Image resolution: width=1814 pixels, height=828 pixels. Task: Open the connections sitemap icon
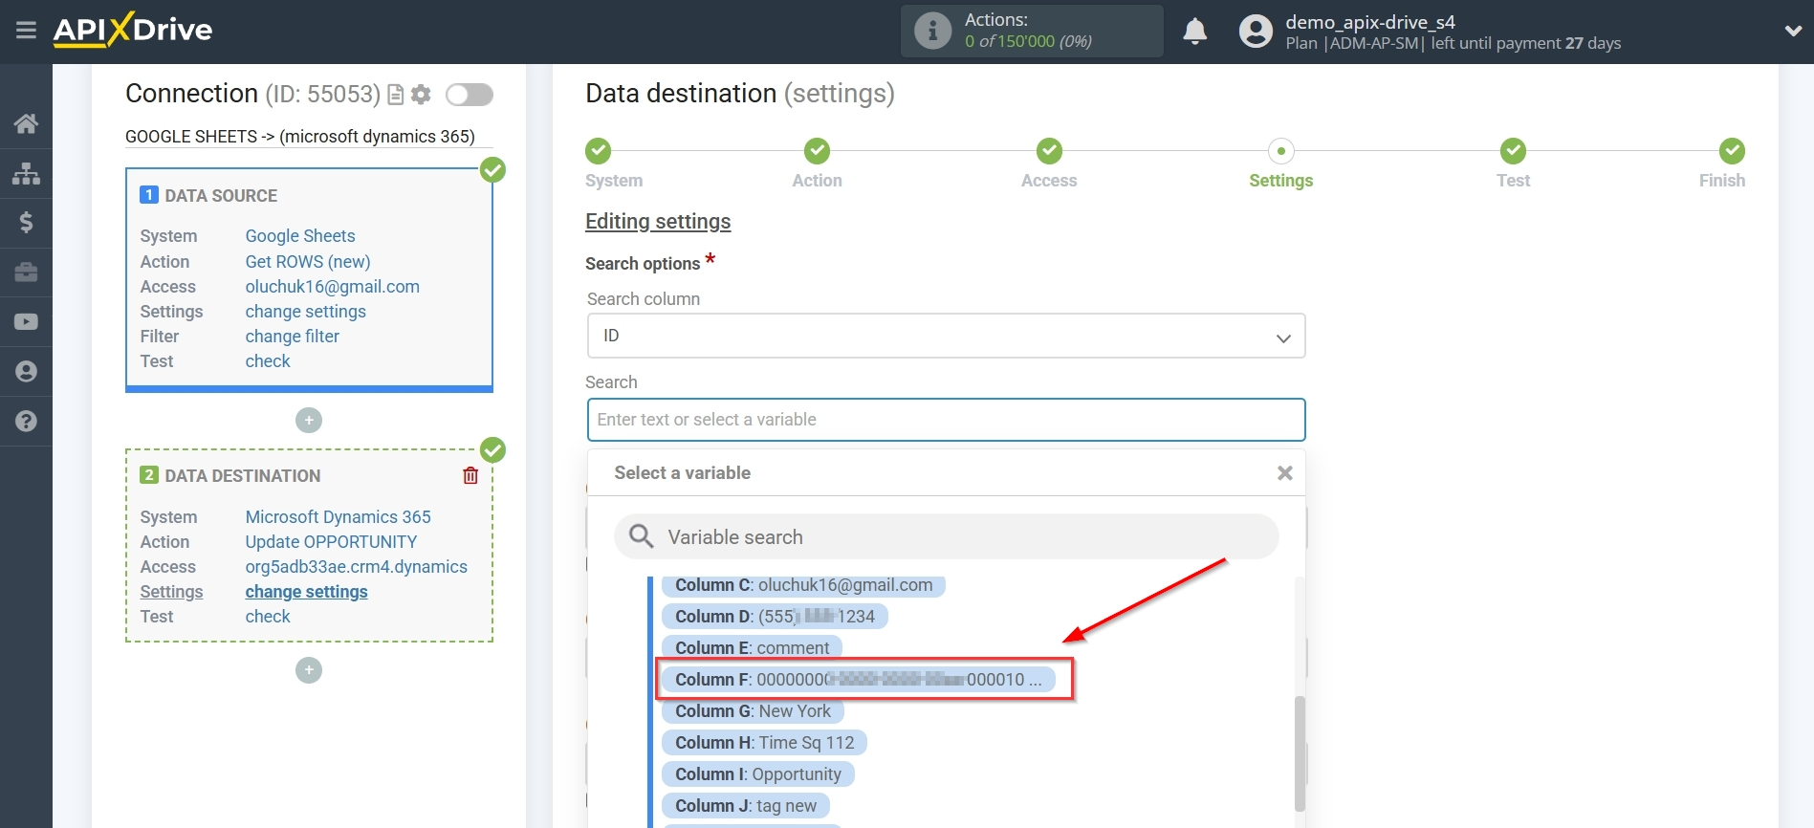coord(26,173)
